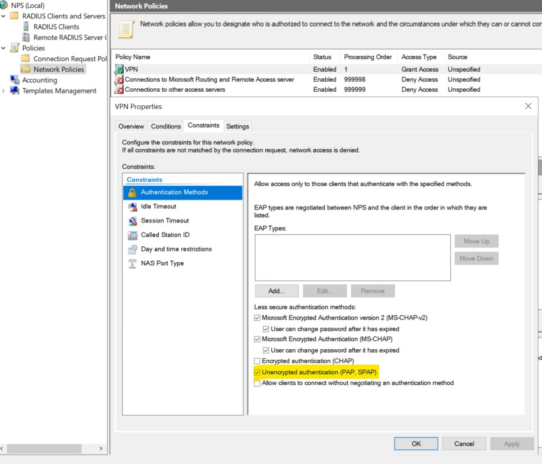Enable Encrypted authentication (CHAP)
Viewport: 542px width, 464px height.
(257, 361)
